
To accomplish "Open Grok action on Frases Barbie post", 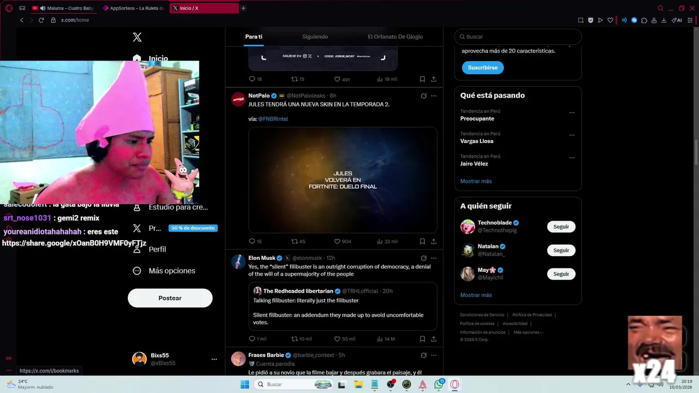I will (x=423, y=355).
